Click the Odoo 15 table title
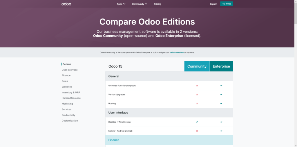297x147 pixels. 115,66
